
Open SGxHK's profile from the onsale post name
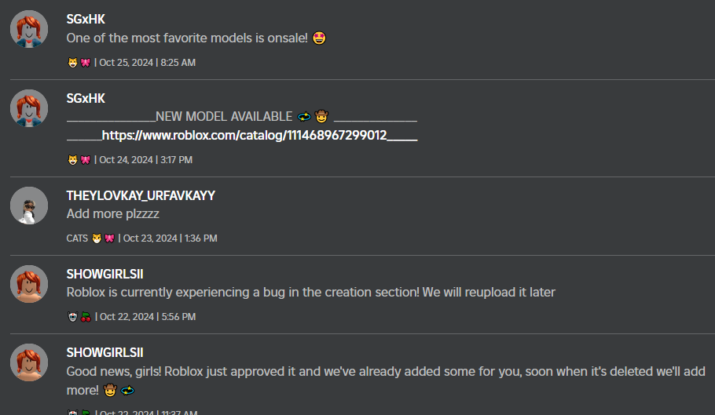[86, 20]
